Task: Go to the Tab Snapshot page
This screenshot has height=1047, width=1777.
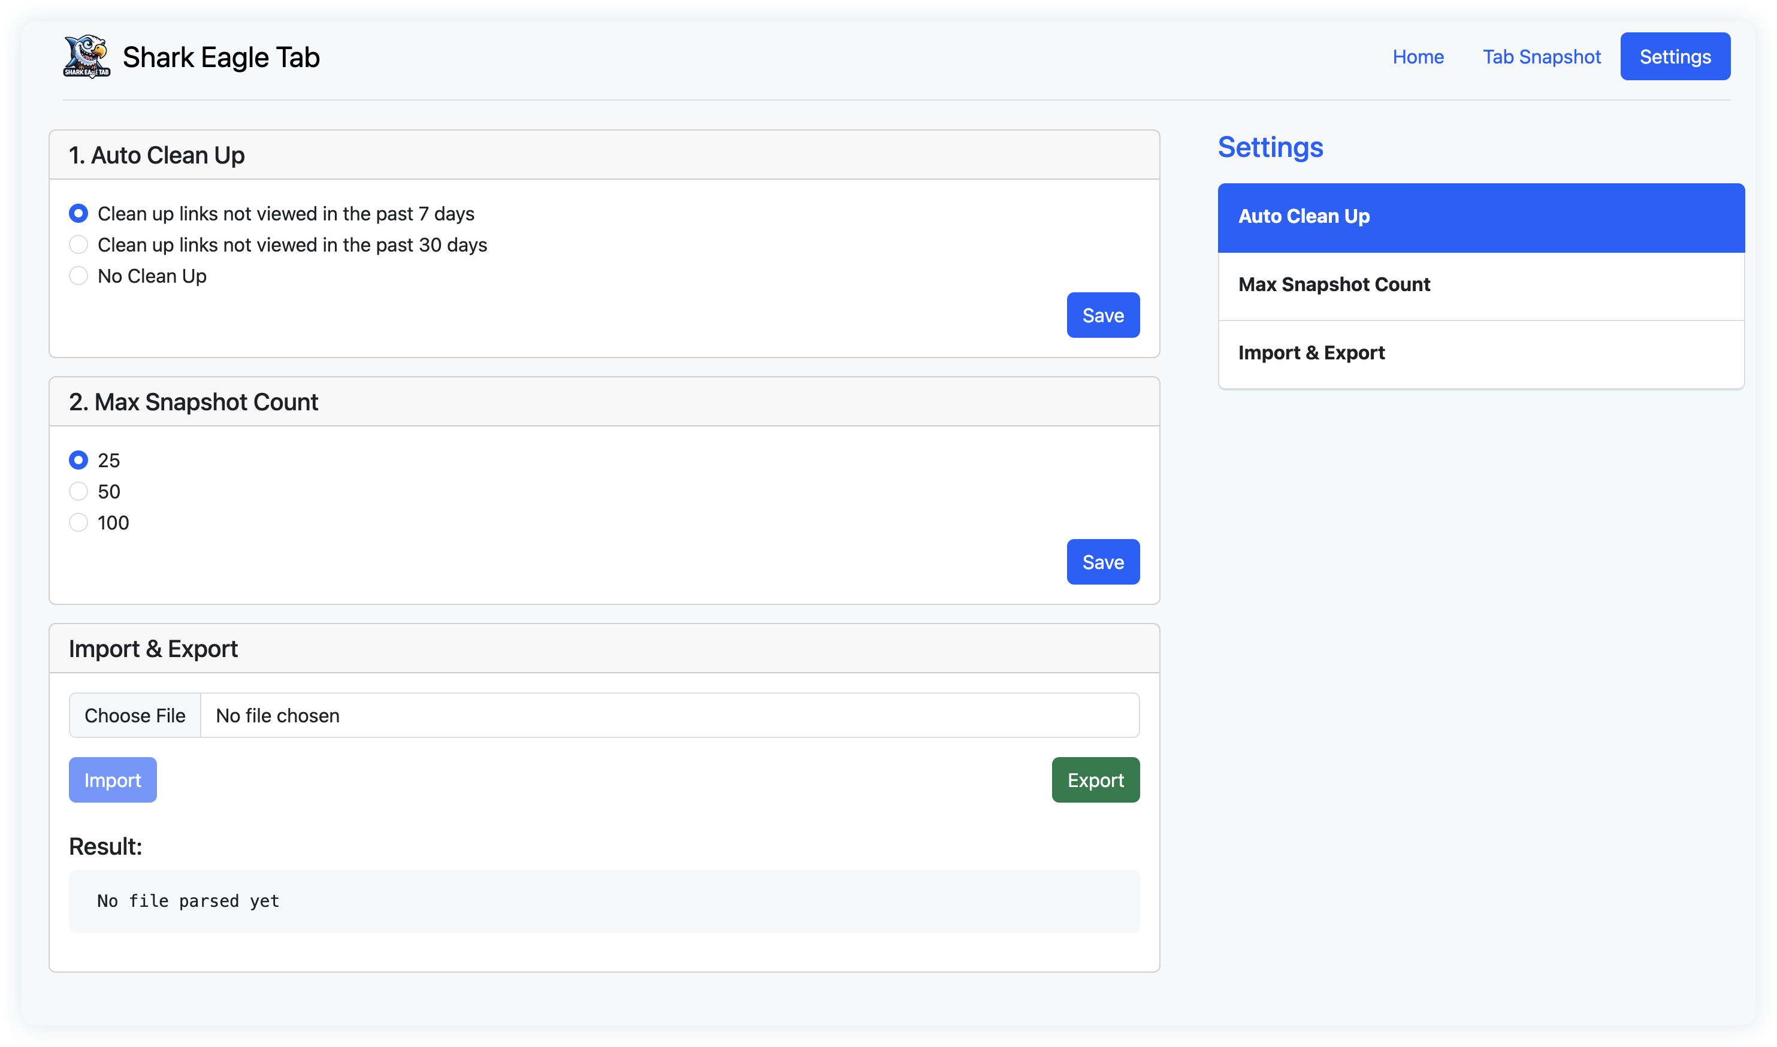Action: click(1540, 56)
